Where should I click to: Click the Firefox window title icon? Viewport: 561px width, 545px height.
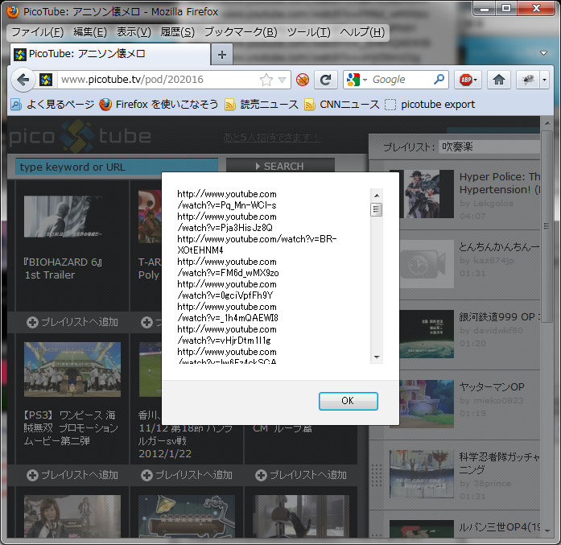[x=13, y=11]
